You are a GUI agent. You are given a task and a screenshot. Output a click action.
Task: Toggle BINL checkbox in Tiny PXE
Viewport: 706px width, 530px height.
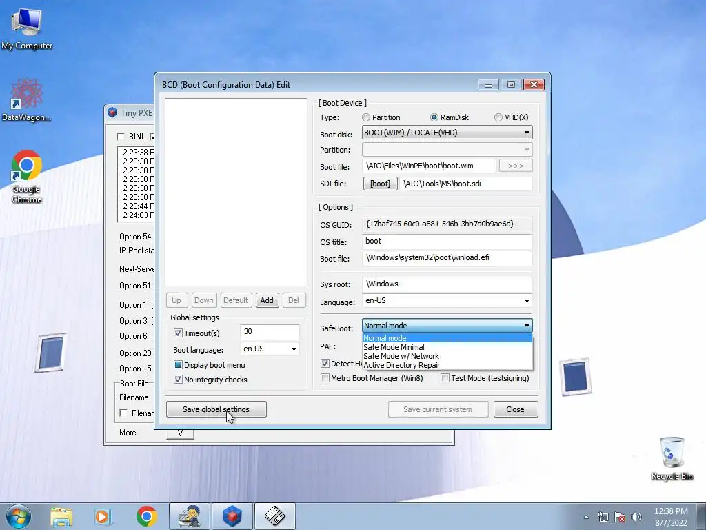click(x=121, y=137)
